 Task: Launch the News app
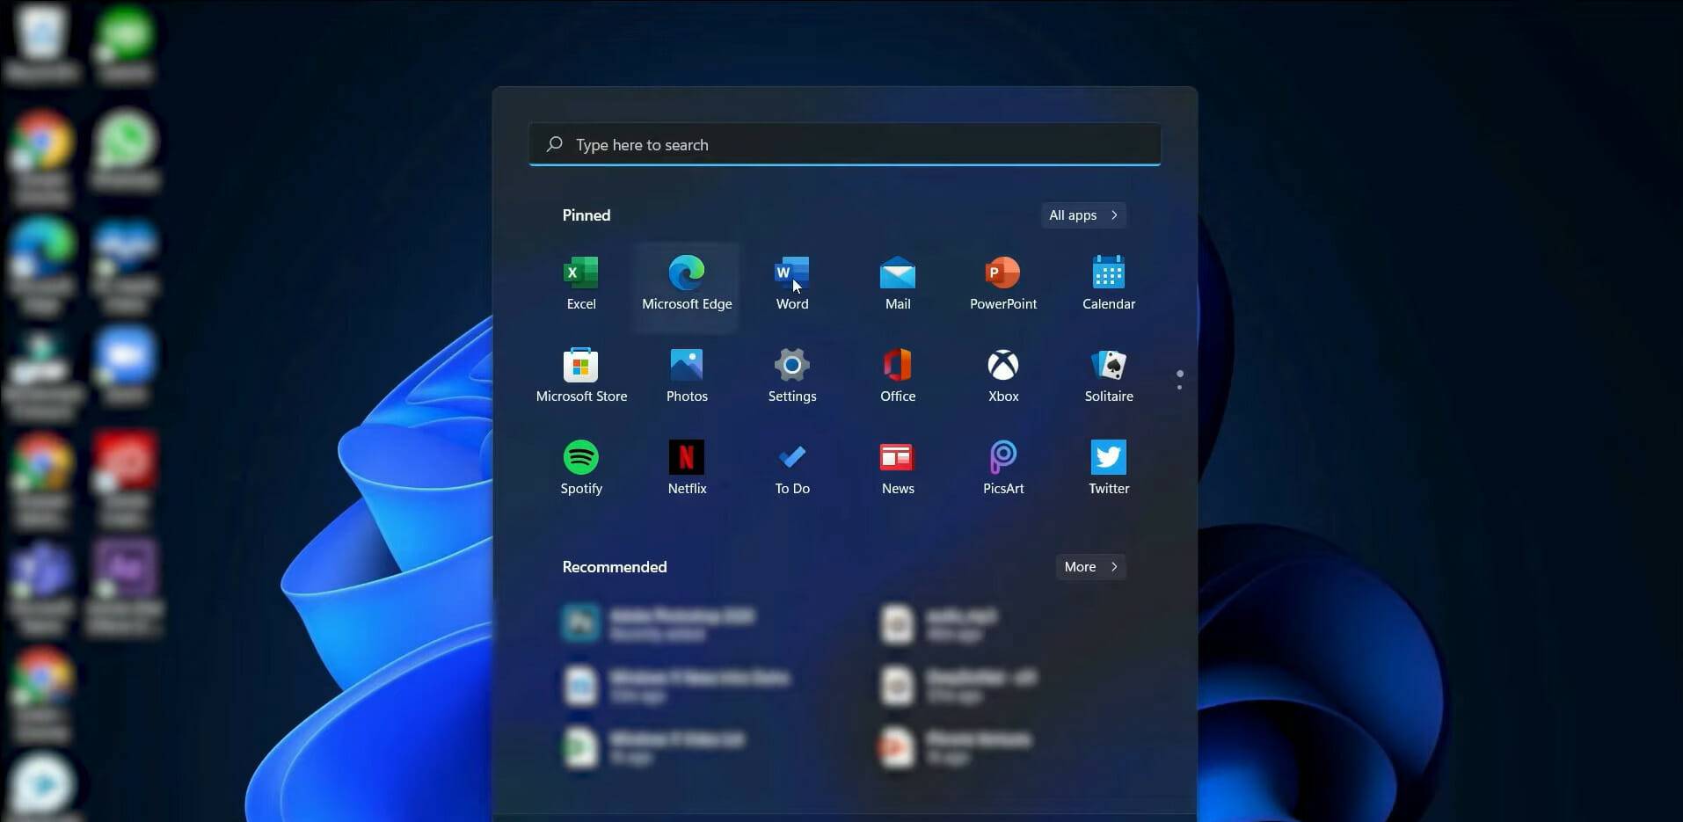click(897, 466)
